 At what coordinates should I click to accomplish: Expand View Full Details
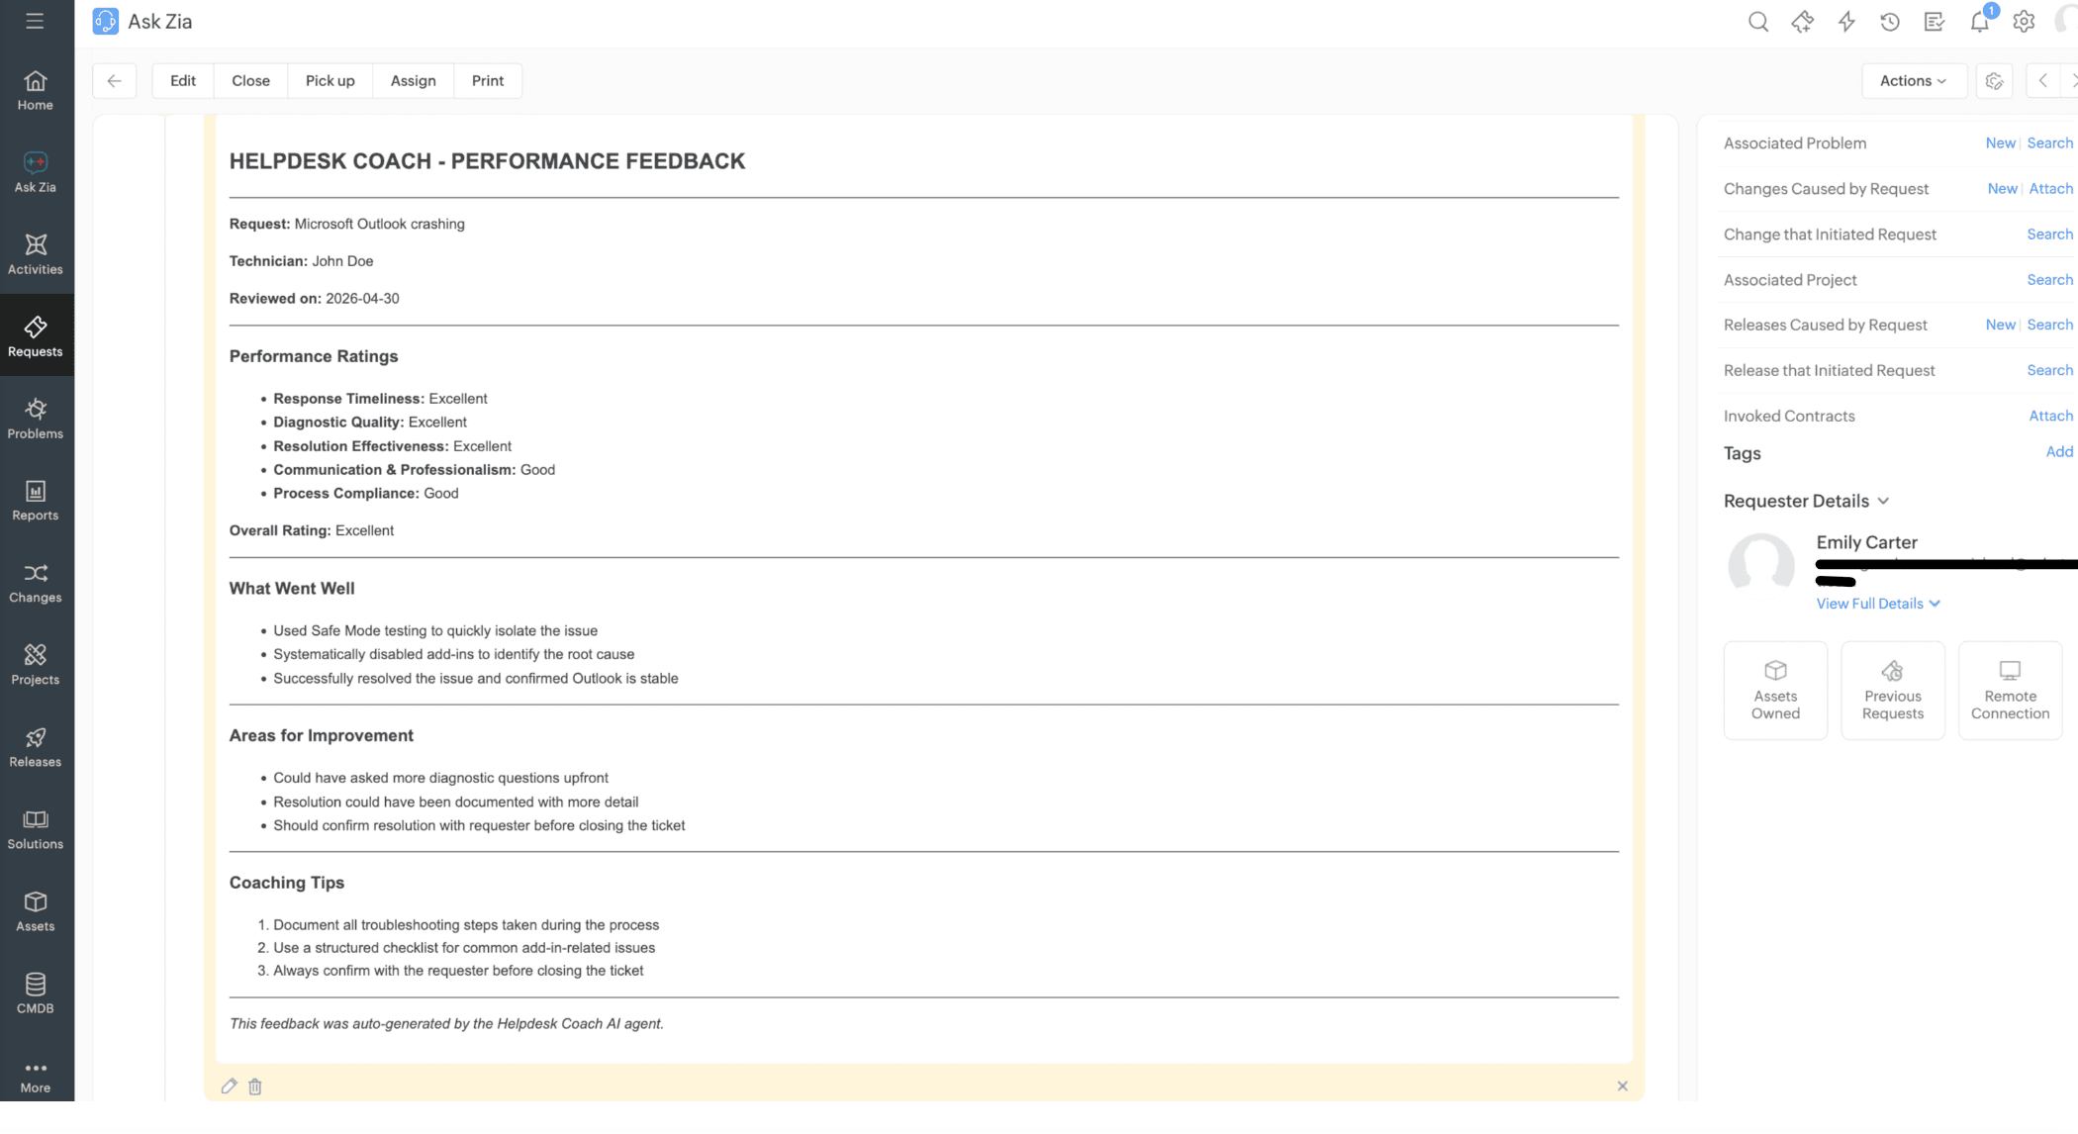point(1878,604)
